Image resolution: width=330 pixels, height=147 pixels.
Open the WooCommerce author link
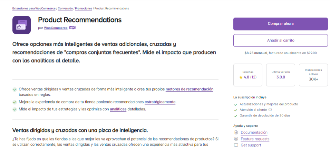tap(56, 28)
